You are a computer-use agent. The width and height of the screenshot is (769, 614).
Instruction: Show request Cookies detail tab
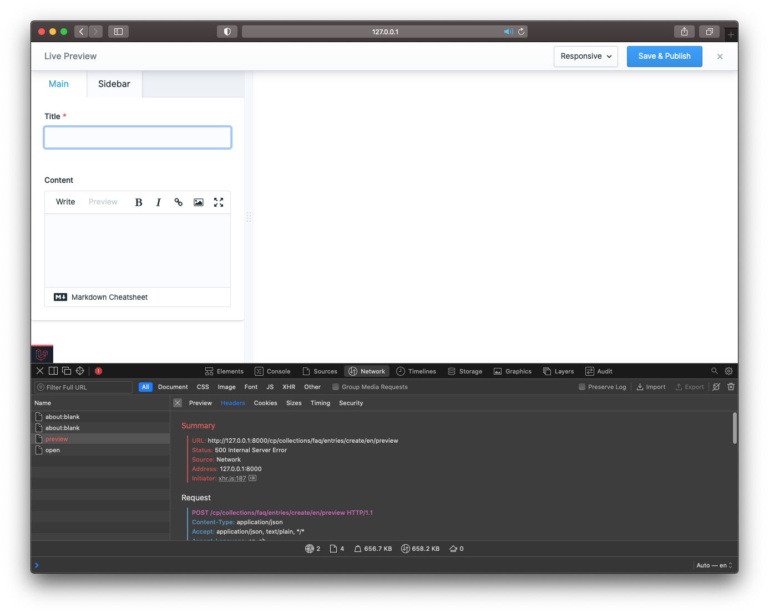(266, 403)
